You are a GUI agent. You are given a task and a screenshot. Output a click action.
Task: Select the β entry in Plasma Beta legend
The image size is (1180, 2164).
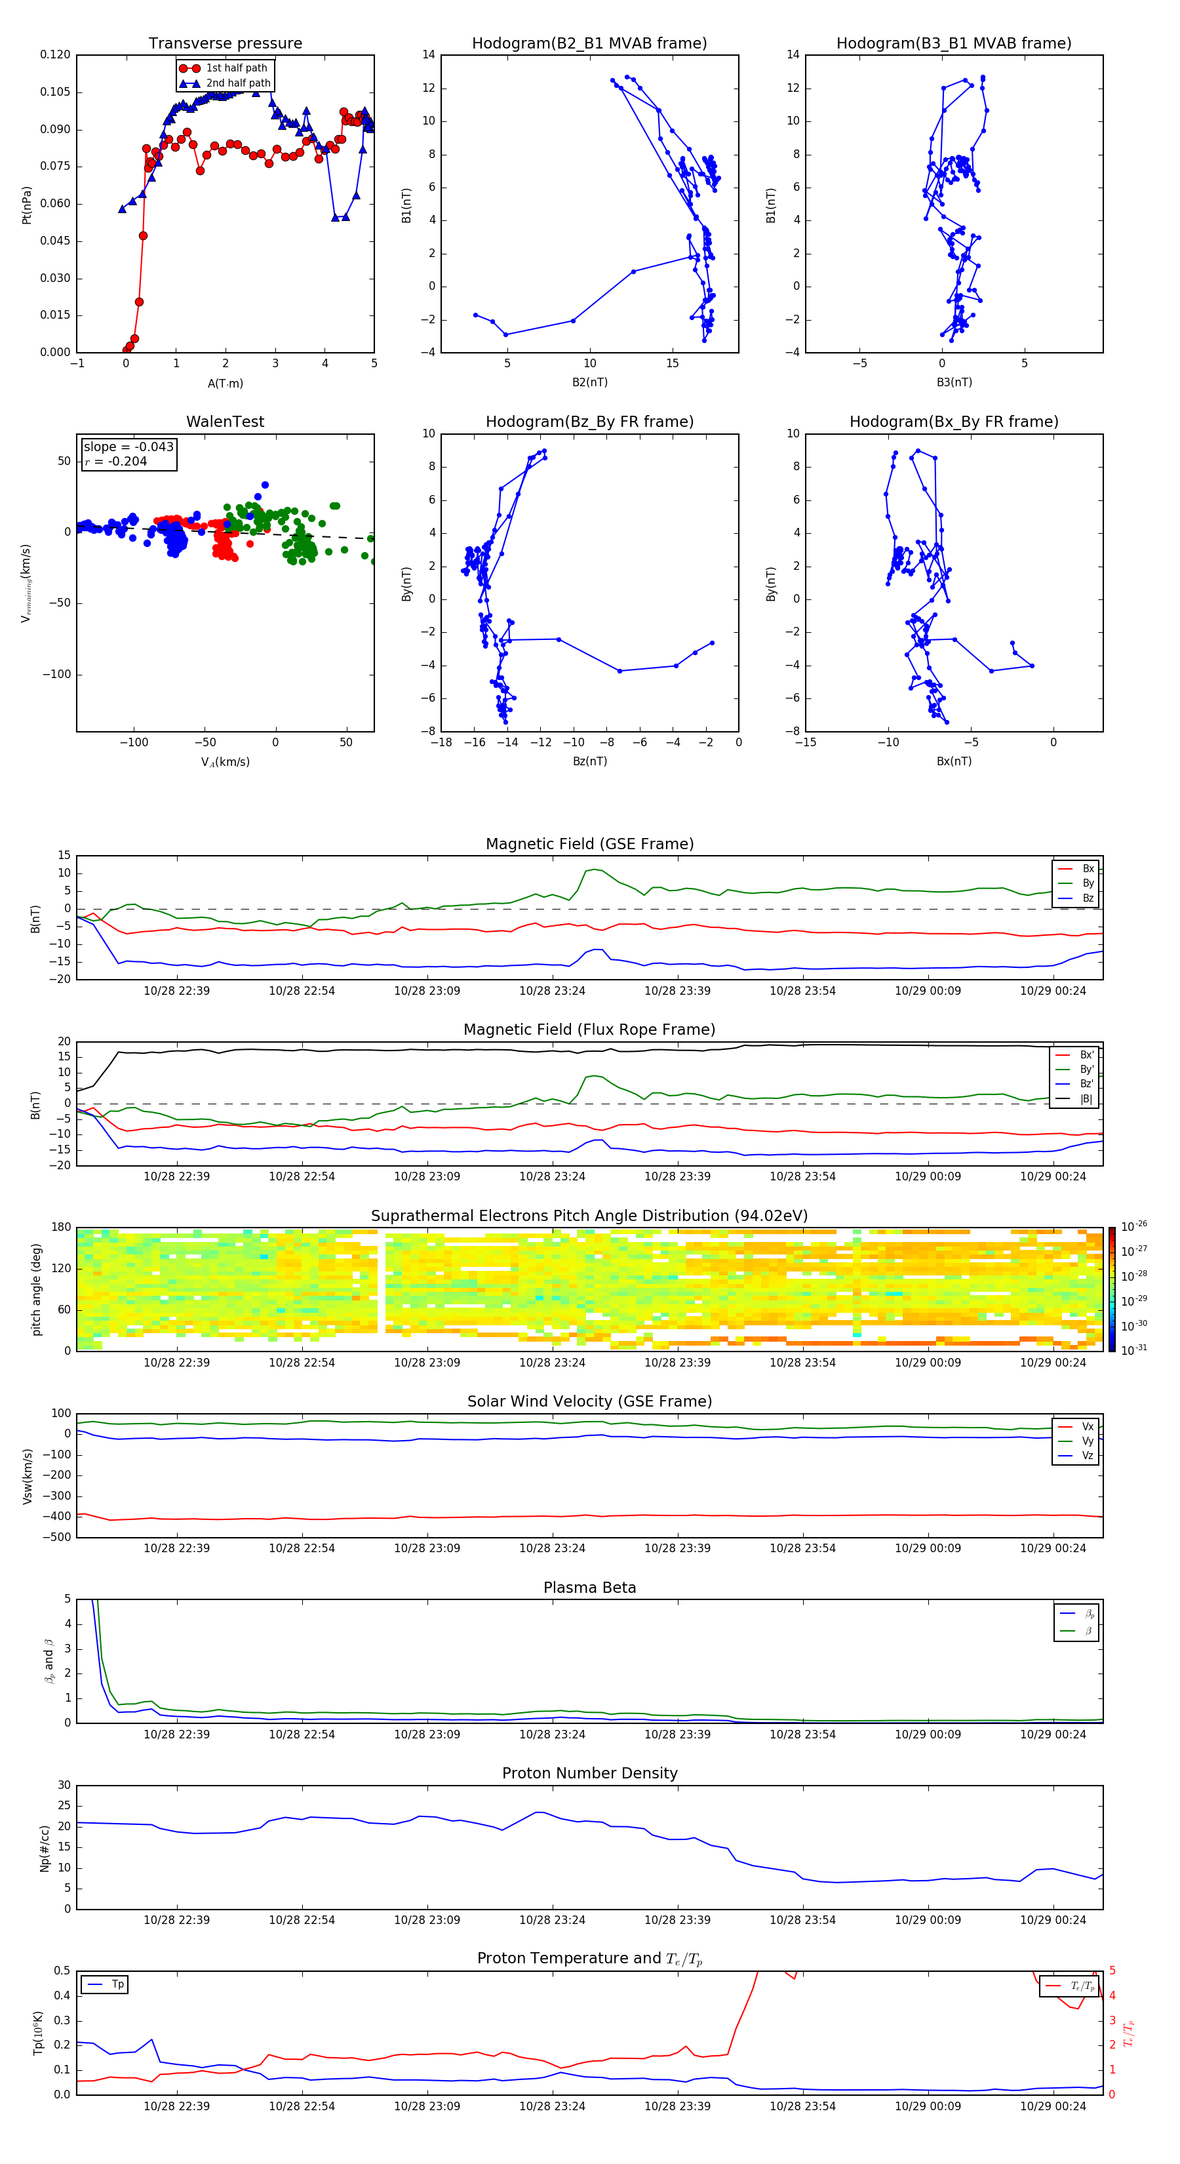[1076, 1631]
